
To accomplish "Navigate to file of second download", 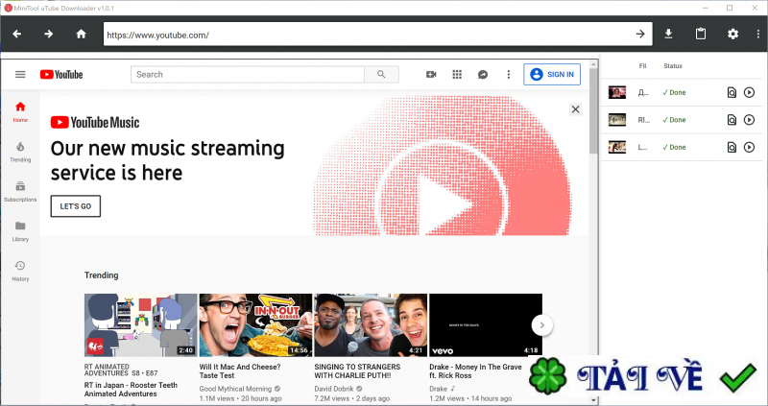I will click(732, 120).
